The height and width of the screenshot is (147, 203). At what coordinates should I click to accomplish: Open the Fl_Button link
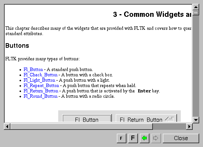point(33,69)
